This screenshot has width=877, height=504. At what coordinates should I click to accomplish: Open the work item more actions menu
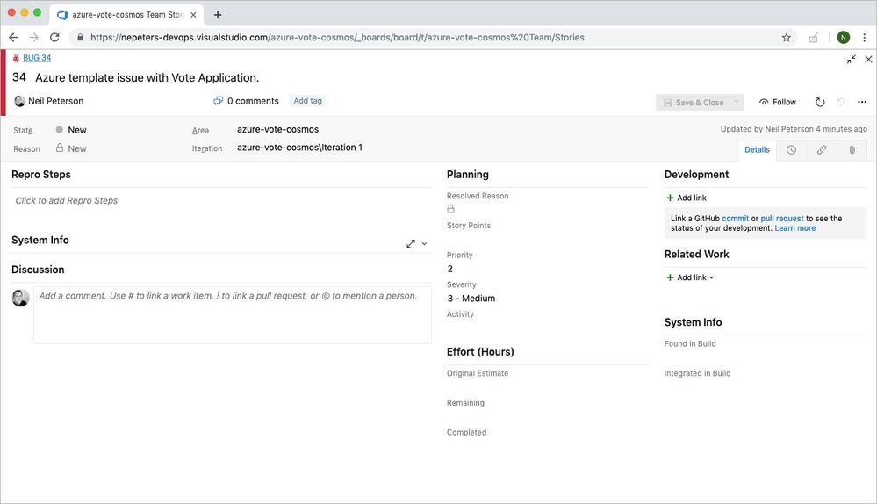pos(862,102)
